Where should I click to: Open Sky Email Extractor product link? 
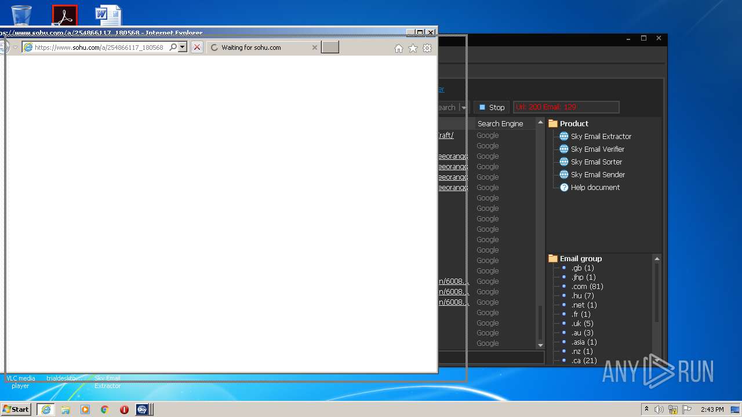coord(601,136)
